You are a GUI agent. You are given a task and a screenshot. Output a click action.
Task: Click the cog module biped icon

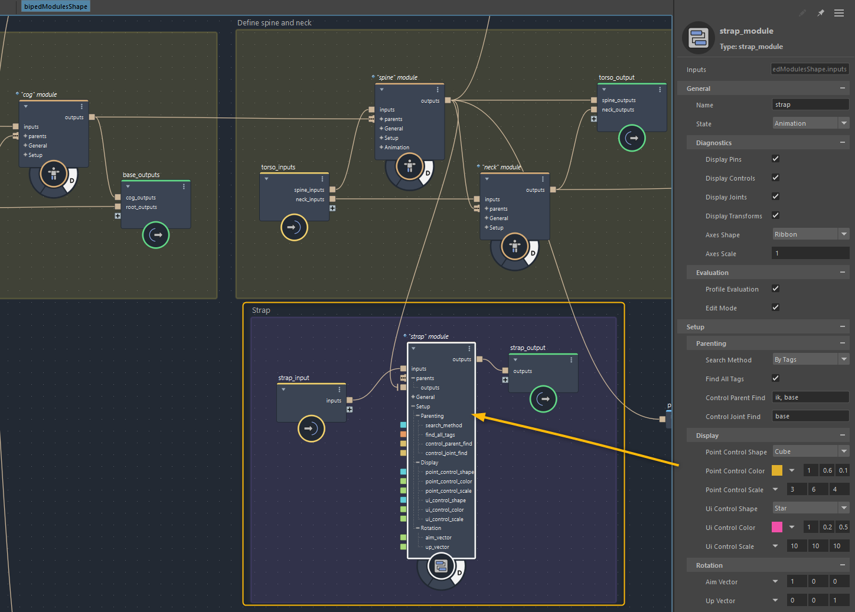point(54,174)
